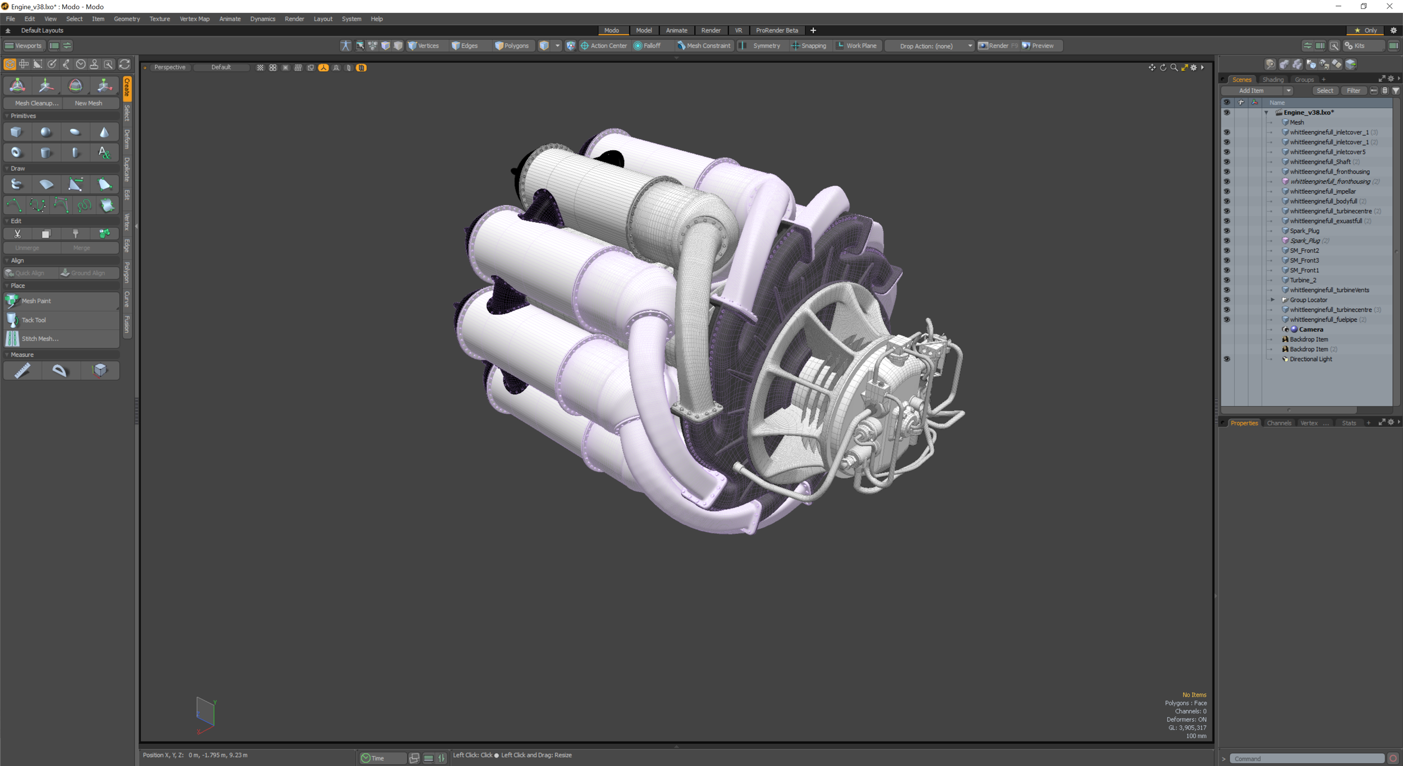Click the New Mesh button
The image size is (1403, 766).
tap(89, 103)
